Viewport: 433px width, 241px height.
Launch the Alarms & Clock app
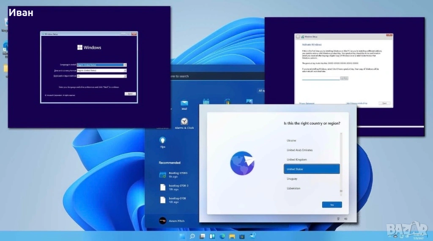(184, 122)
